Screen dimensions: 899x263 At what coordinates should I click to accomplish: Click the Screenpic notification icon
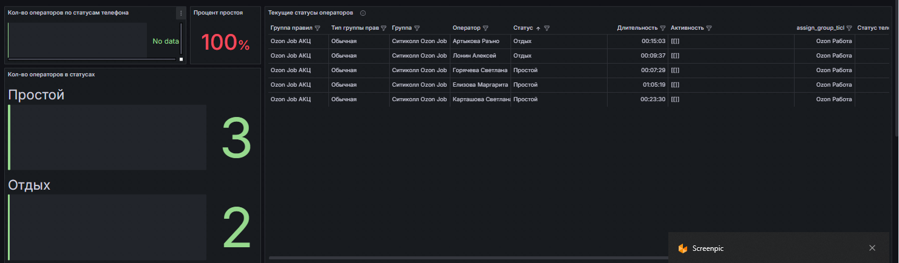pos(683,248)
